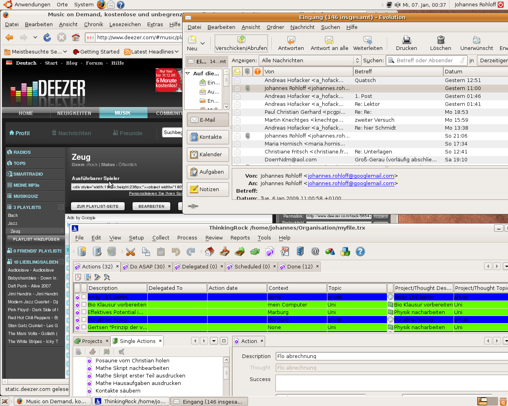Click the red house Overview icon in ThinkingRock
This screenshot has height=406, width=508.
point(210,251)
